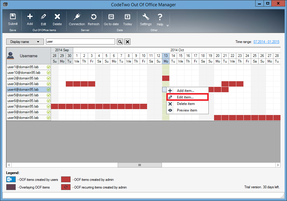Viewport: 287px width, 201px height.
Task: Select user7@domain95.lab row
Action: [x=28, y=106]
